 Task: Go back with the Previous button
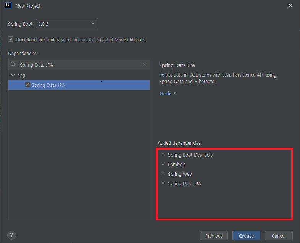[214, 235]
